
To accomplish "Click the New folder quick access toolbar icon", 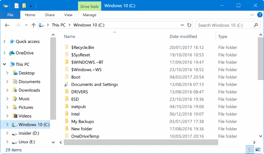I will coord(24,6).
